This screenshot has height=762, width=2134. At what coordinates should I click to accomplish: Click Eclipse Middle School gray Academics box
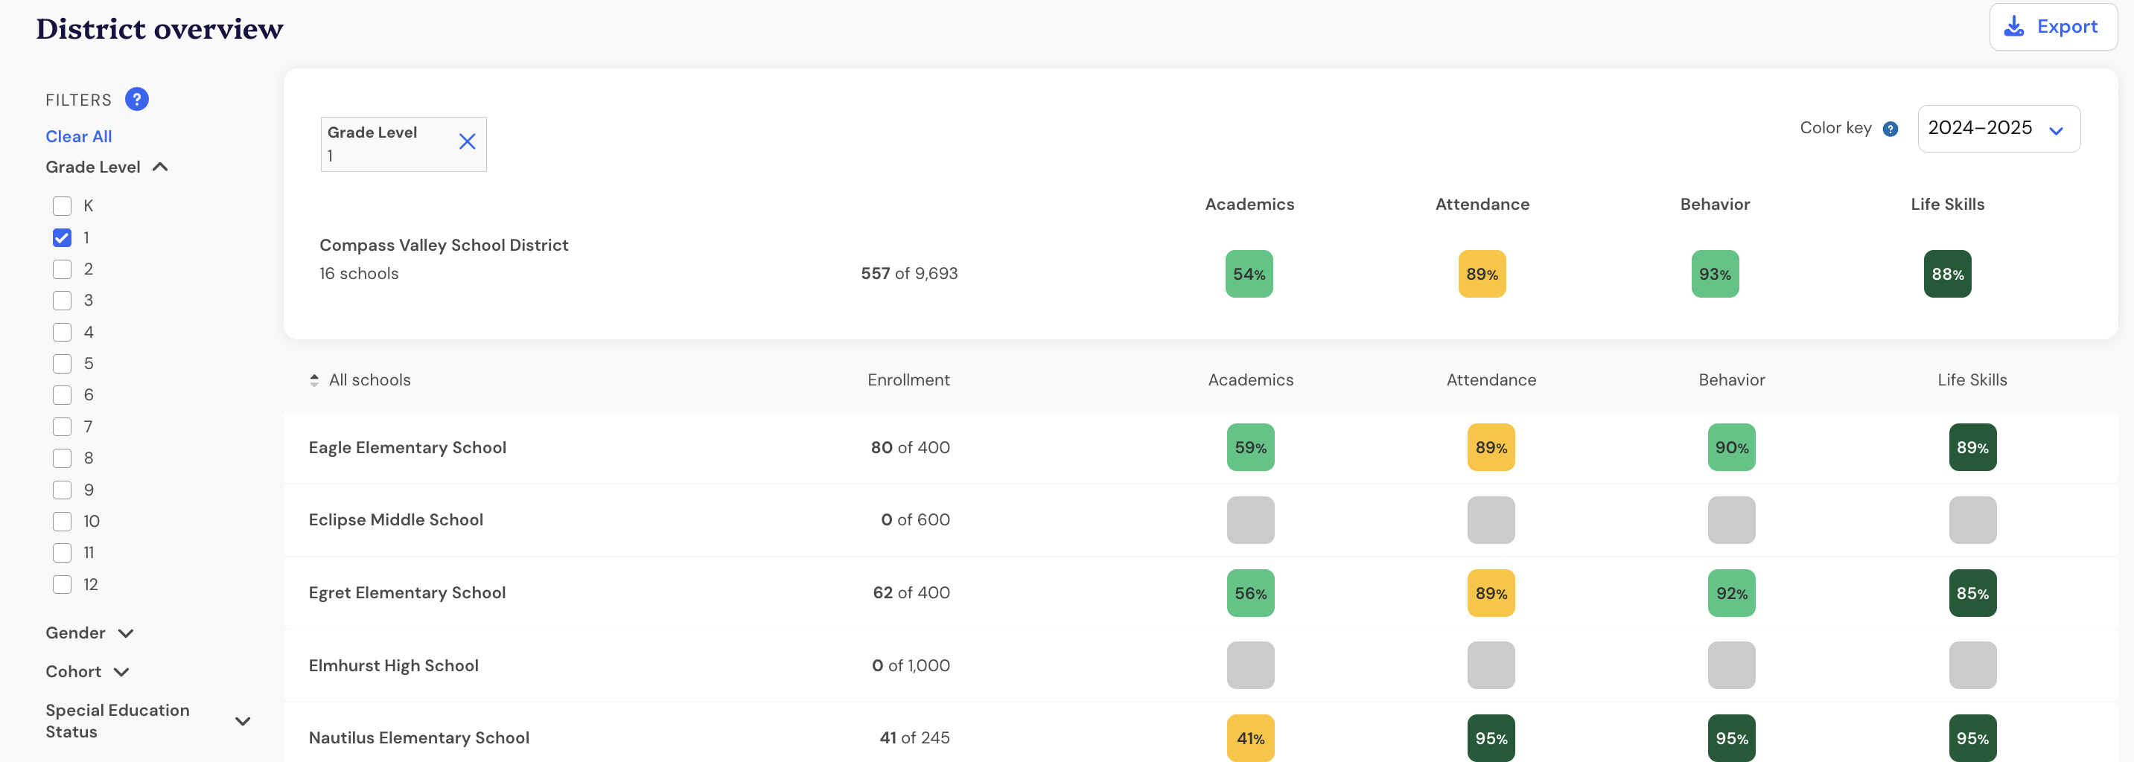1250,520
